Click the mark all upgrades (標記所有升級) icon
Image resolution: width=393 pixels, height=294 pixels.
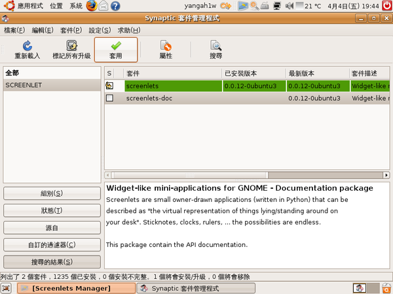pyautogui.click(x=71, y=46)
